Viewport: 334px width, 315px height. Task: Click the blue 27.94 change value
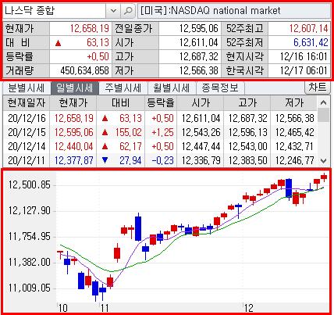click(130, 160)
